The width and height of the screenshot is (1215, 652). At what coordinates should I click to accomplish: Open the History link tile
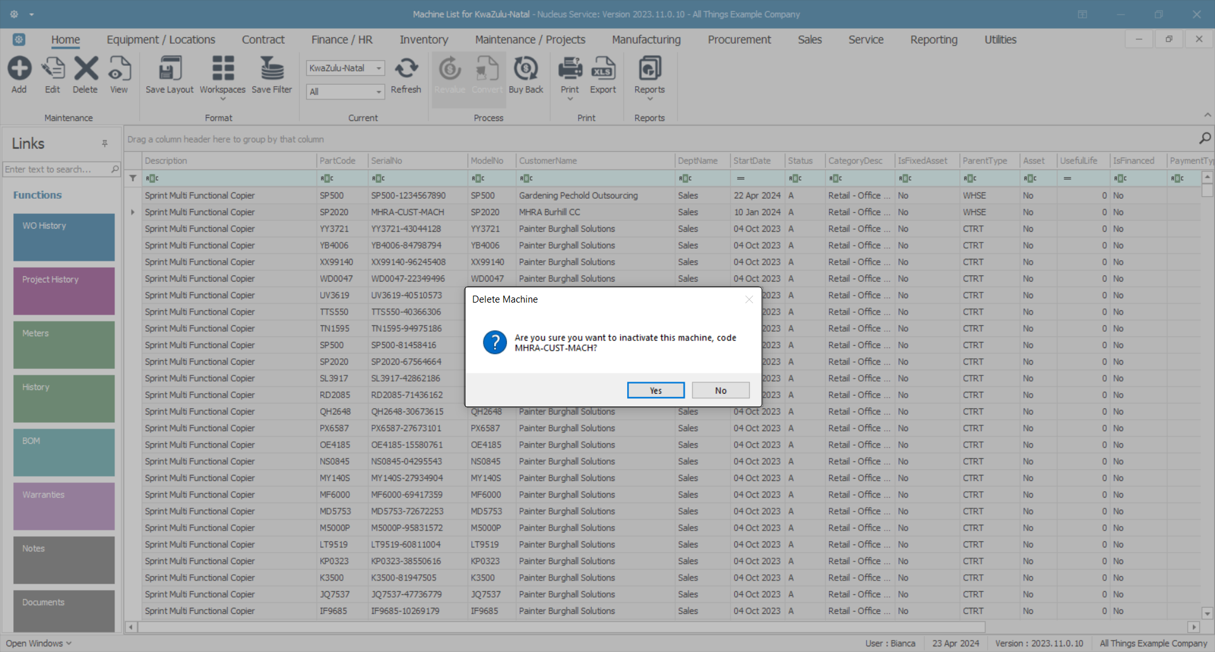[x=64, y=399]
